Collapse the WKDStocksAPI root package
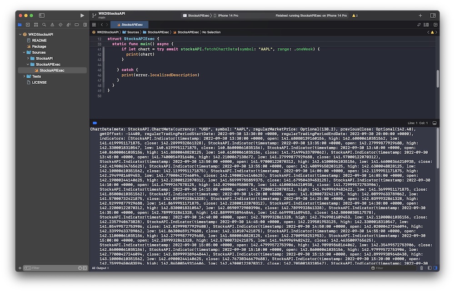This screenshot has height=292, width=455. (x=20, y=35)
